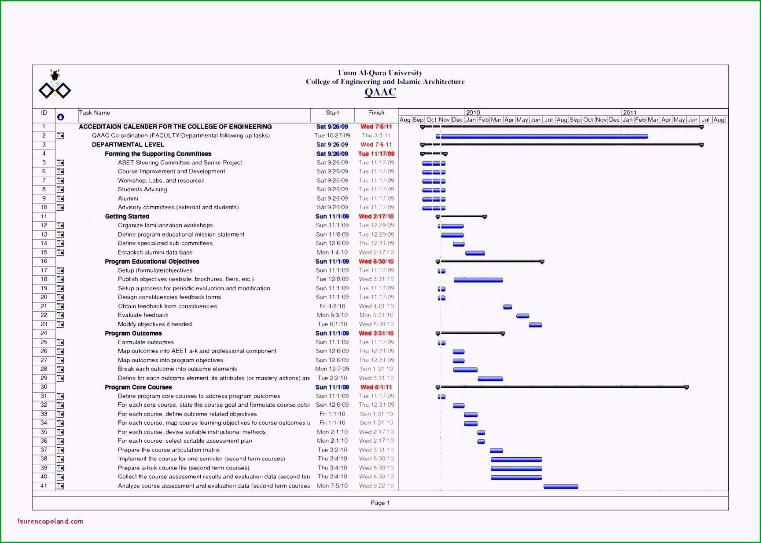Screen dimensions: 761x543
Task: Click indicator icon beside ABET Steering Committee task
Action: [60, 163]
